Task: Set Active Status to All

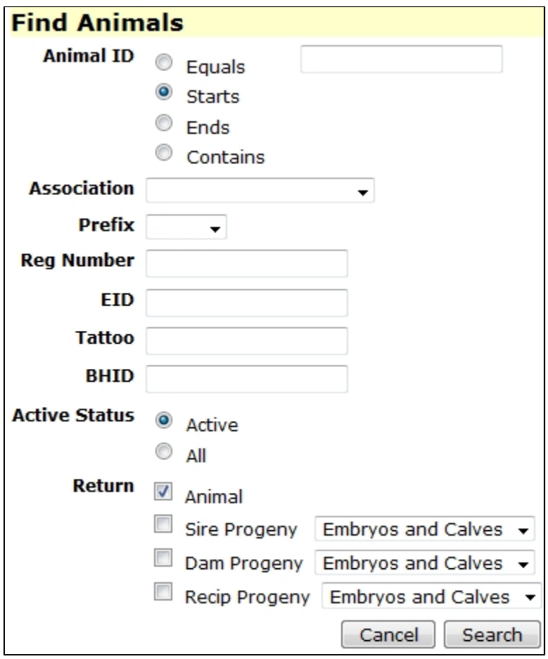Action: 164,451
